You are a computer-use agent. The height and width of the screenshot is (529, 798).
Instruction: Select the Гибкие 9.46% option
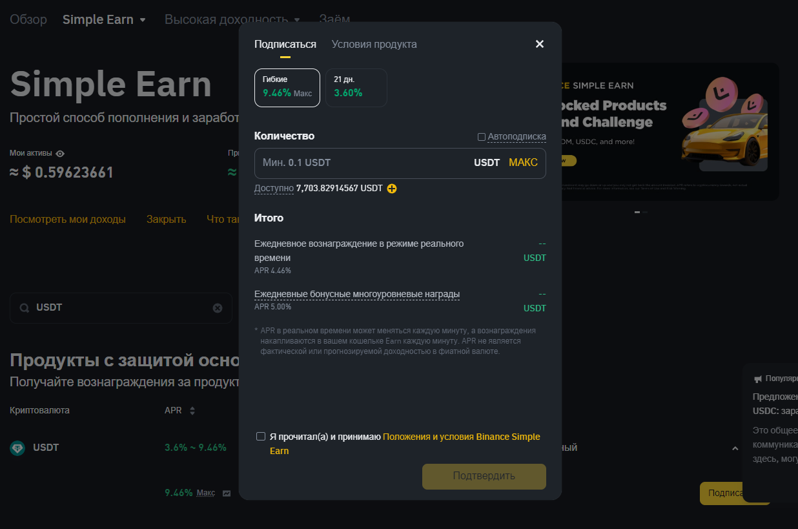287,87
